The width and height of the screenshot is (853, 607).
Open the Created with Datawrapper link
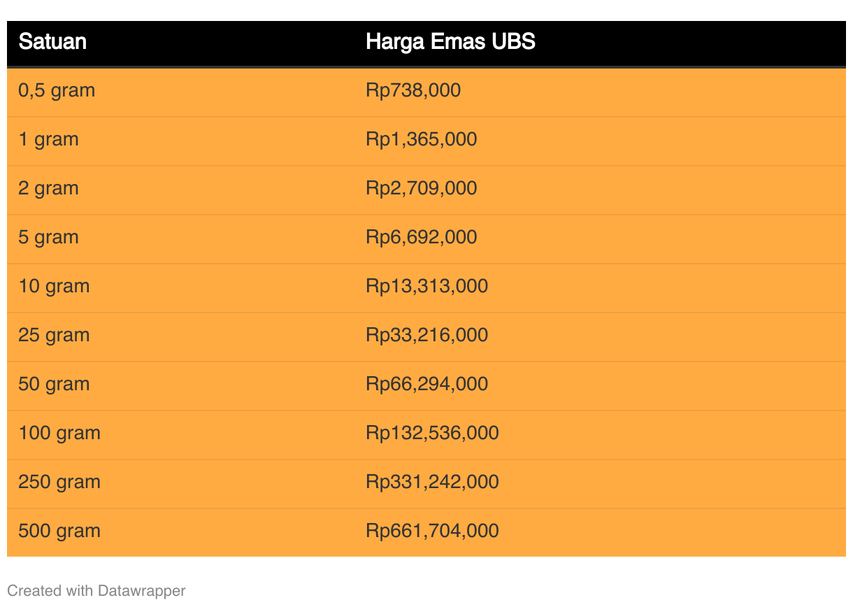[x=96, y=591]
